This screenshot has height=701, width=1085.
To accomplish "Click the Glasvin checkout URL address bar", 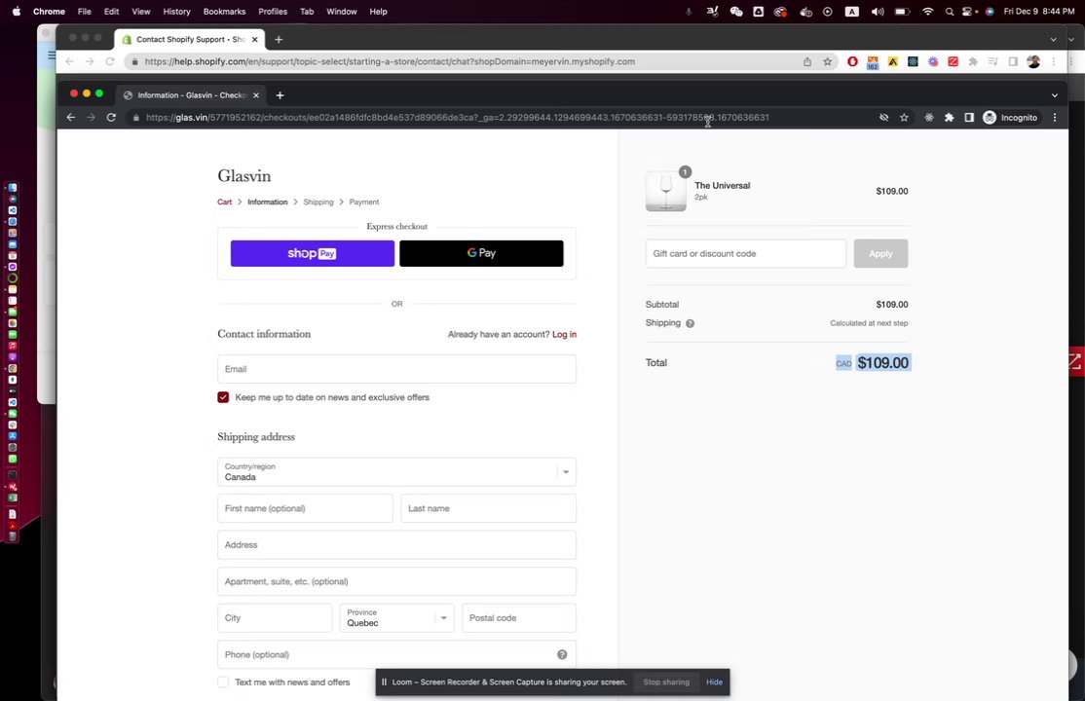I will click(457, 118).
